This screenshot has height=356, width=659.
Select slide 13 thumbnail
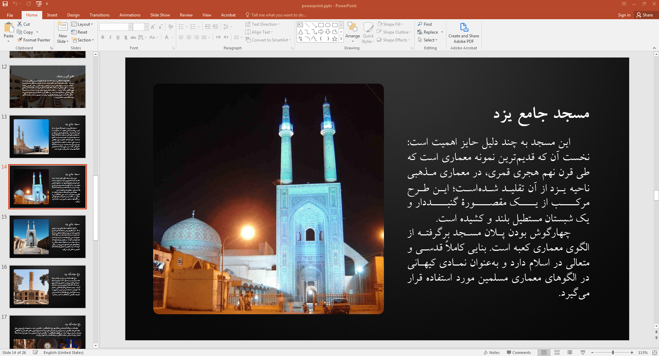[47, 137]
